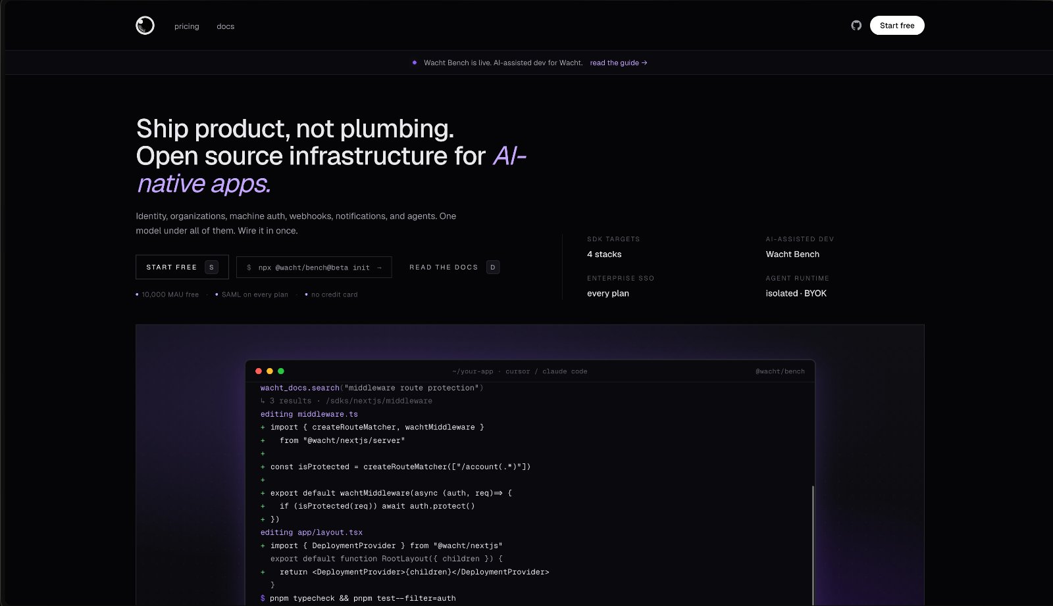Click the Ship product, not plumbing heading
1053x606 pixels.
(295, 129)
